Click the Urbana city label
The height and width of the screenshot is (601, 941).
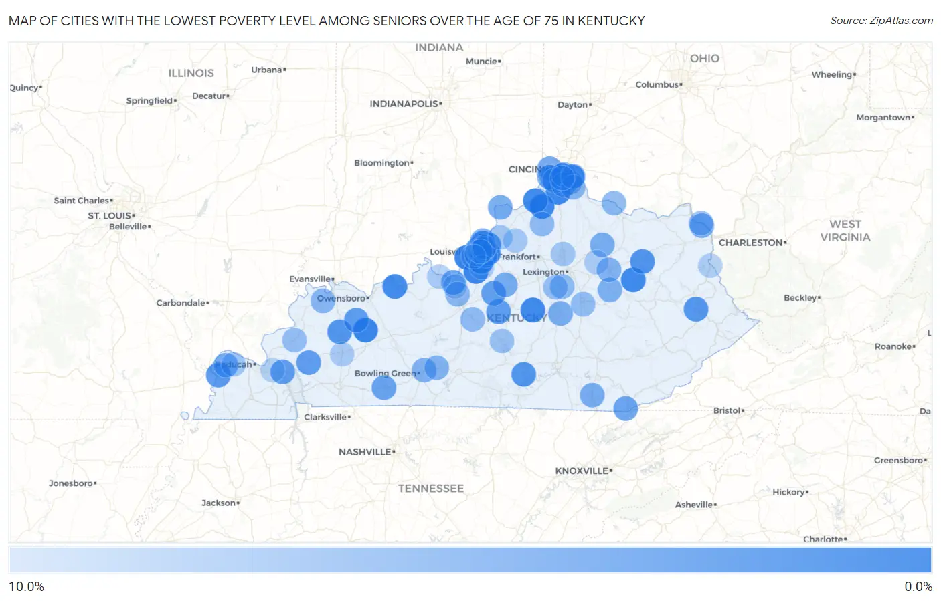(x=268, y=70)
